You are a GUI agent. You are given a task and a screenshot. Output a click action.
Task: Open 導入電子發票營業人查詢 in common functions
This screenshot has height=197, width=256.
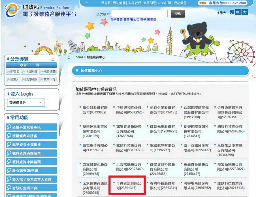pyautogui.click(x=31, y=179)
